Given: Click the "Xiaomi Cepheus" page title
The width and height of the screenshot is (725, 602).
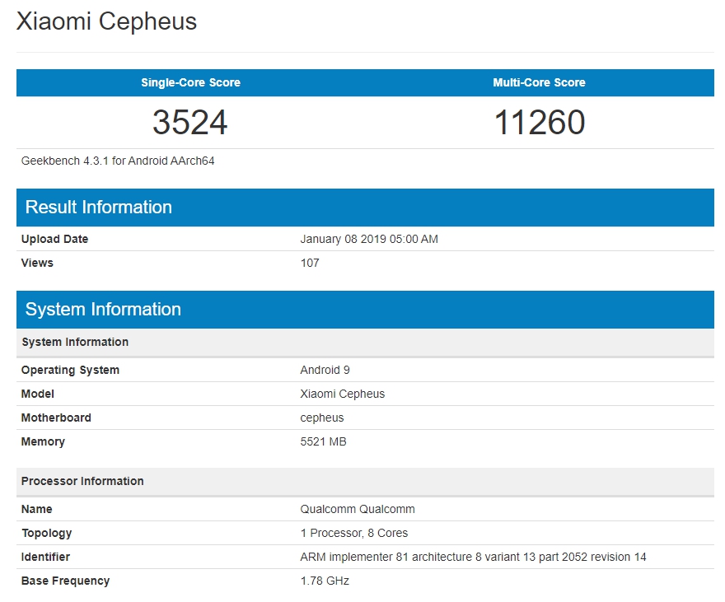Looking at the screenshot, I should coord(107,21).
